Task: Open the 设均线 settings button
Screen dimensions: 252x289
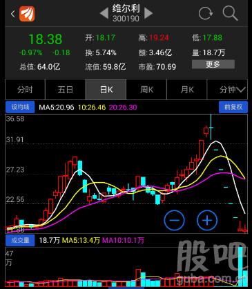Action: tap(20, 107)
